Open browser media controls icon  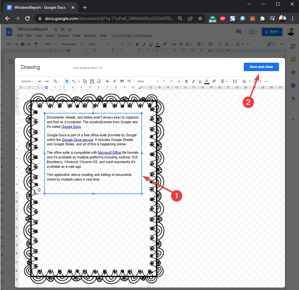[272, 18]
